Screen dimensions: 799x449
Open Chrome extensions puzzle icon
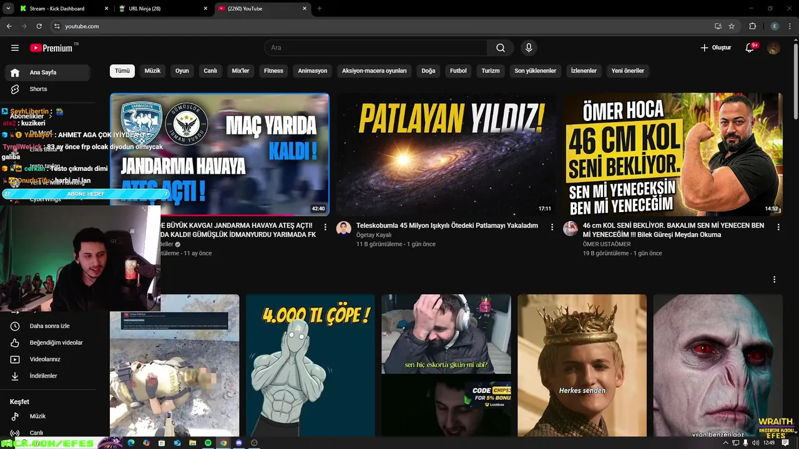click(x=753, y=26)
